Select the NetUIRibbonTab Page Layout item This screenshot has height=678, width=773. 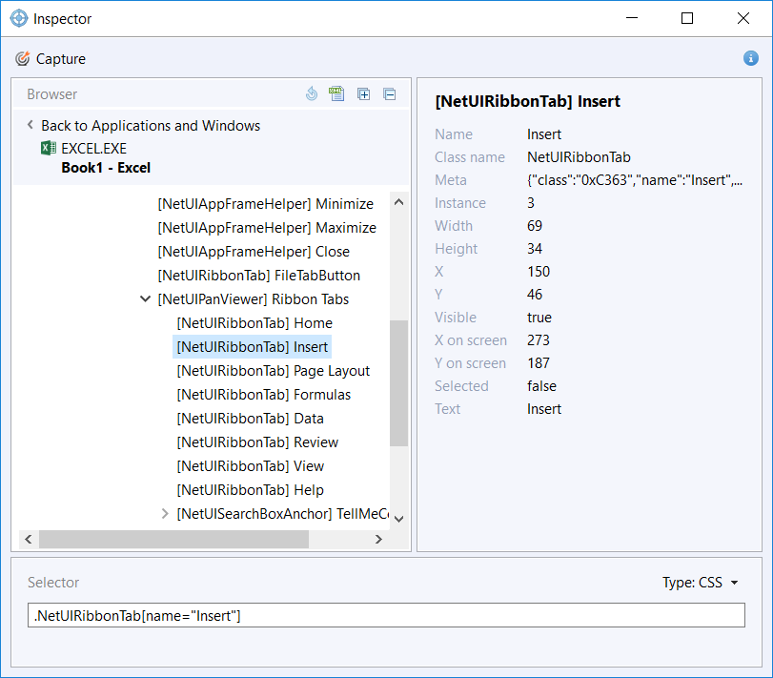click(274, 371)
